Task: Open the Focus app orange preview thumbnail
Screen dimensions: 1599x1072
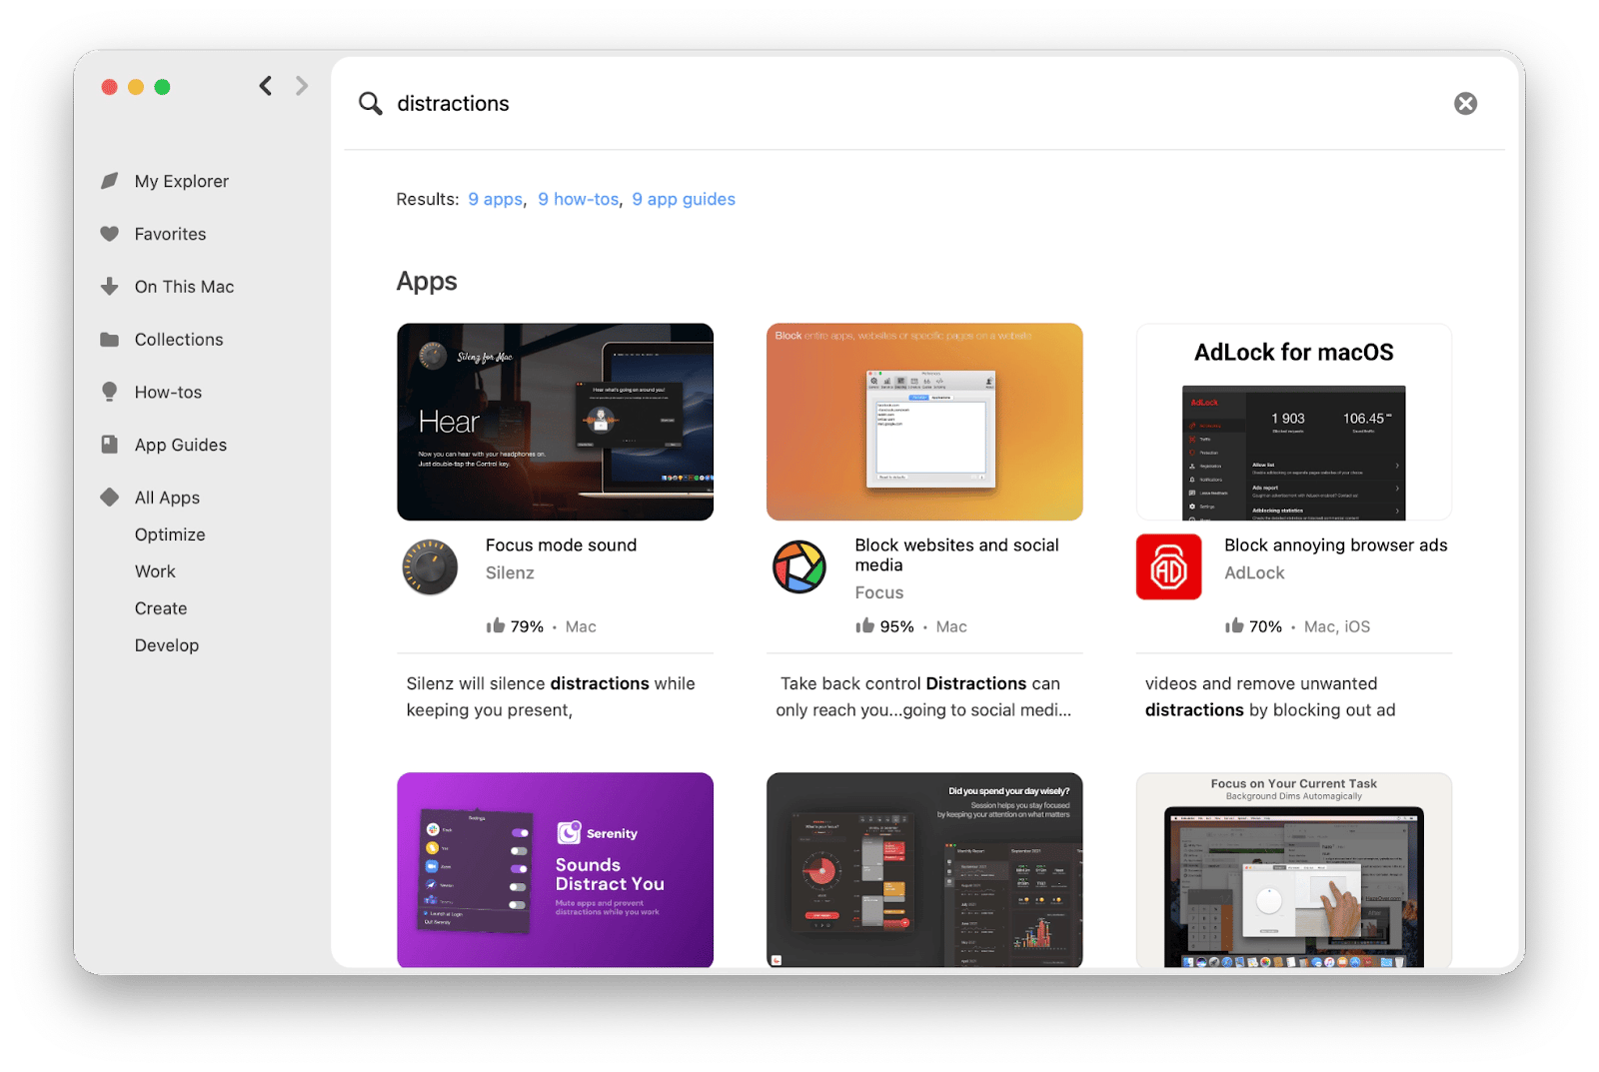Action: click(x=924, y=422)
